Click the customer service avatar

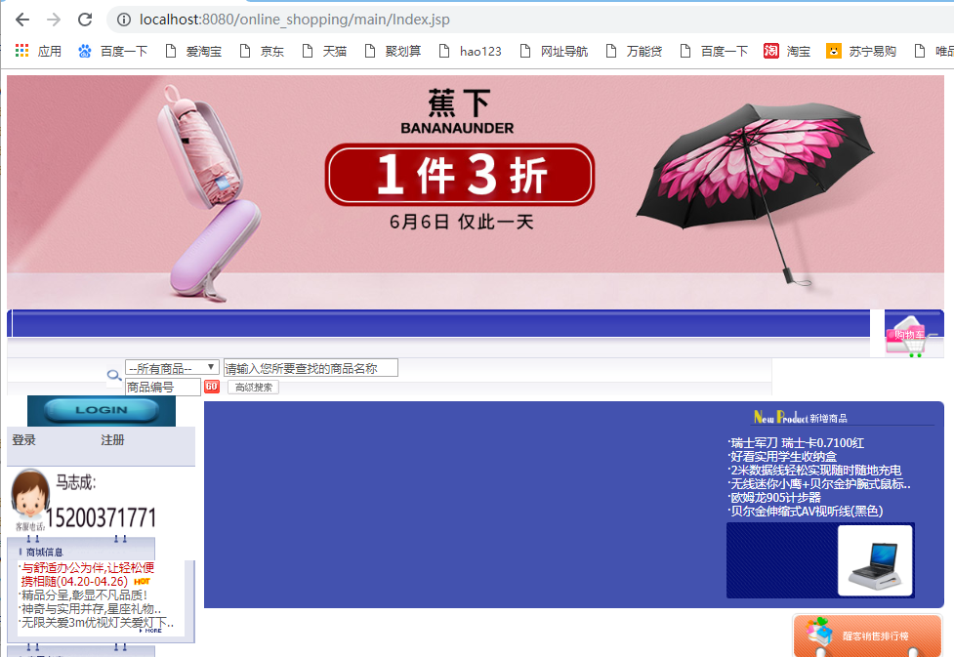click(x=30, y=495)
